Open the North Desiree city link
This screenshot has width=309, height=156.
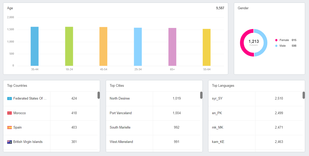[119, 99]
